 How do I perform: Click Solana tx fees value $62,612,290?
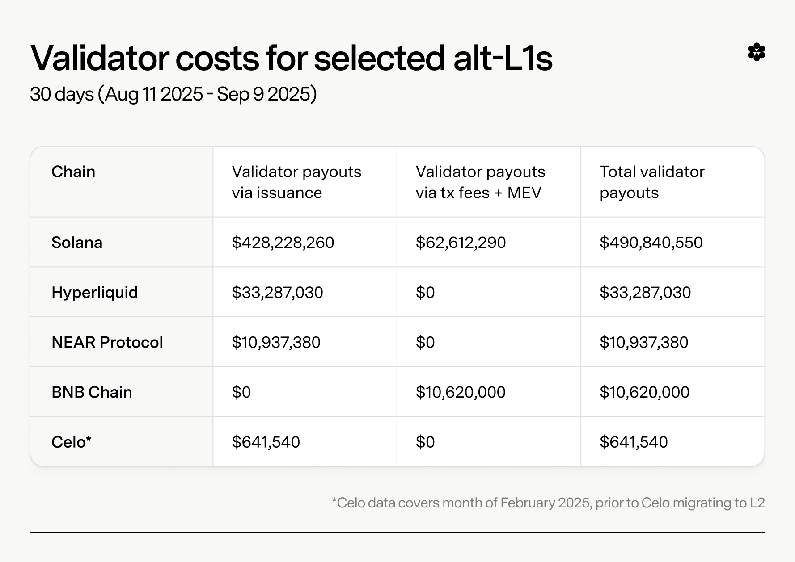(x=461, y=243)
